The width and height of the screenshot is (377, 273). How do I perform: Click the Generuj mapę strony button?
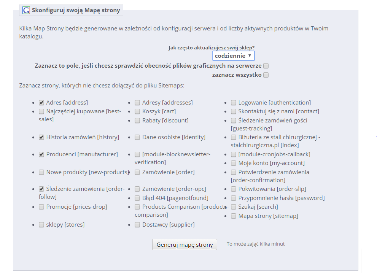185,244
